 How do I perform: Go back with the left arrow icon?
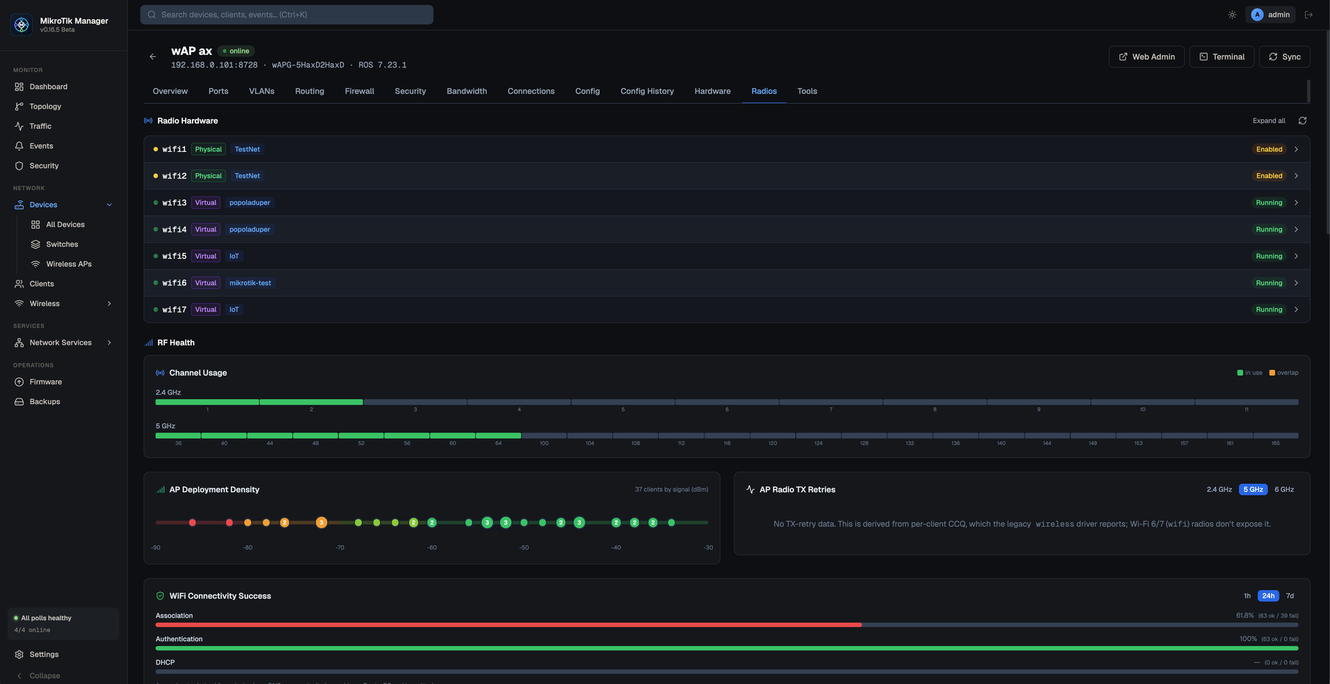[x=152, y=57]
